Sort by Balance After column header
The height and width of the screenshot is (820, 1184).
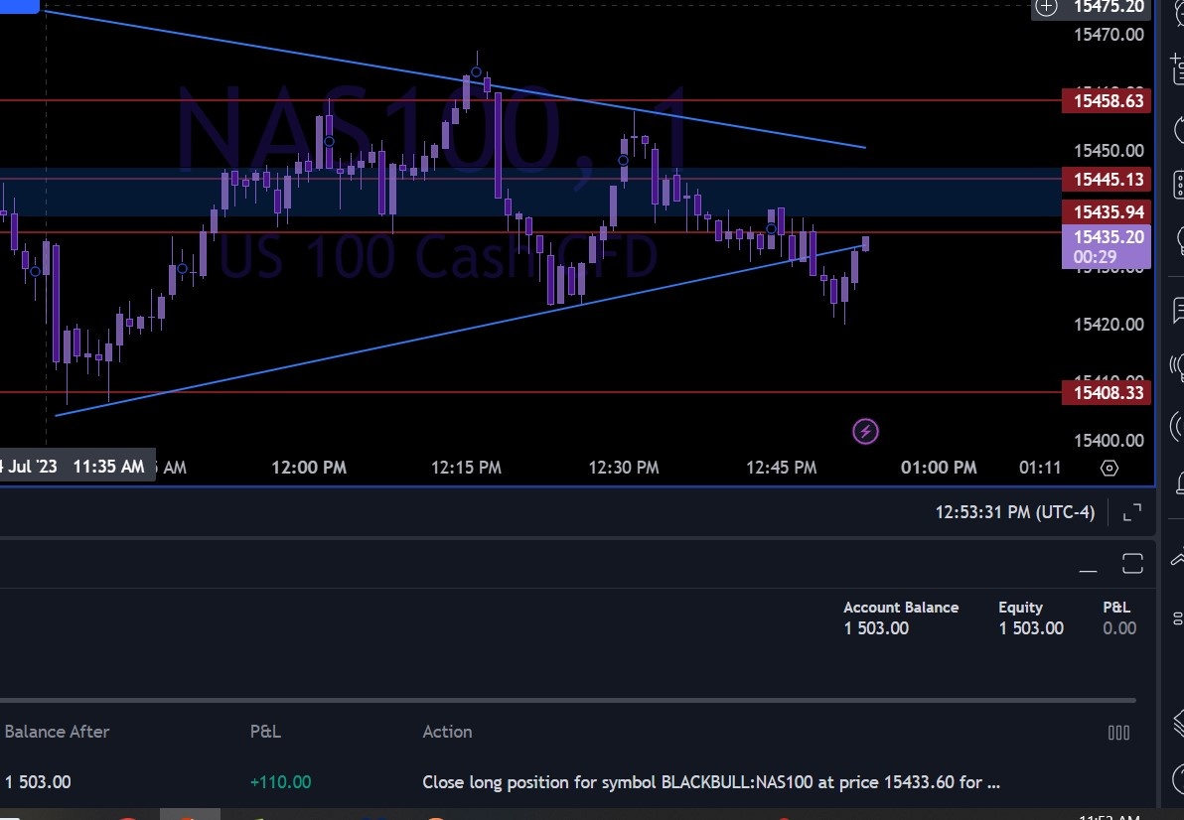click(x=57, y=732)
